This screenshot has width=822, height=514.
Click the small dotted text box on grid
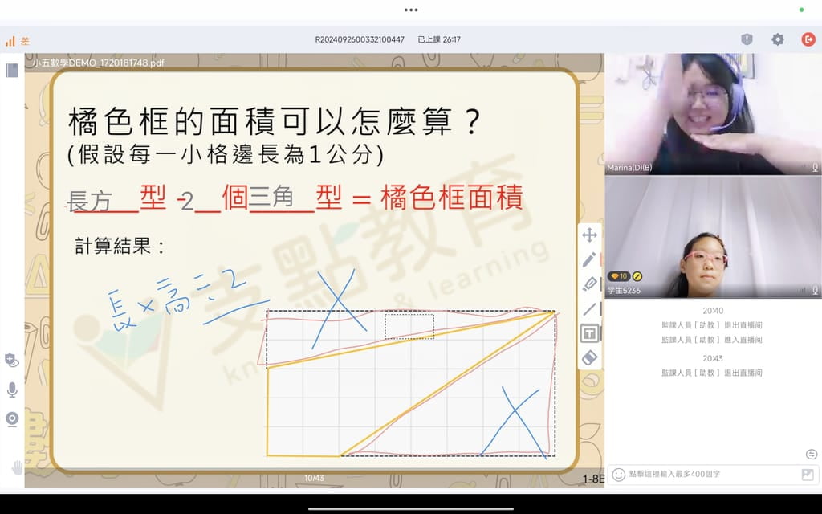click(409, 326)
